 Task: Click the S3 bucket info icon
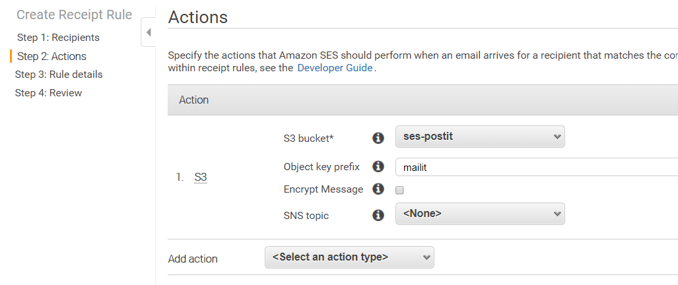tap(378, 138)
